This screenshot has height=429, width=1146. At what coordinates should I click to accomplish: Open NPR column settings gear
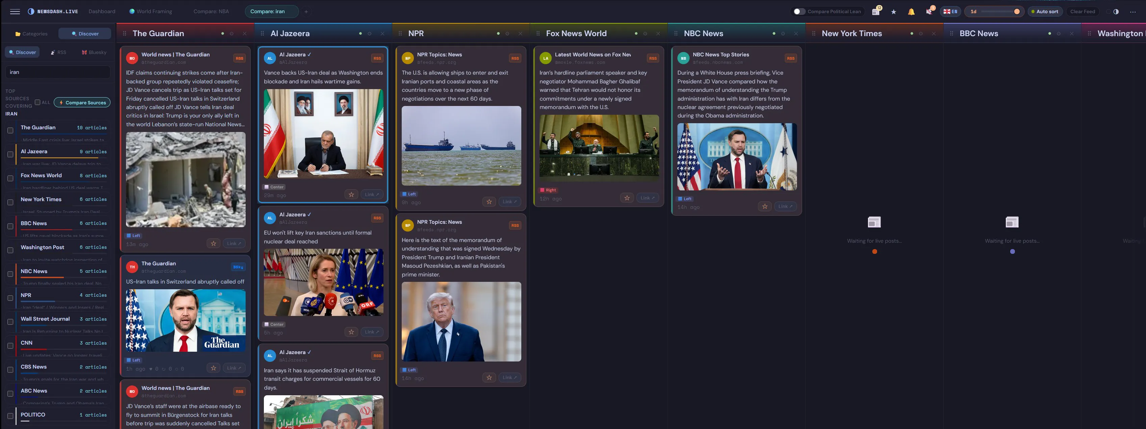pos(507,33)
